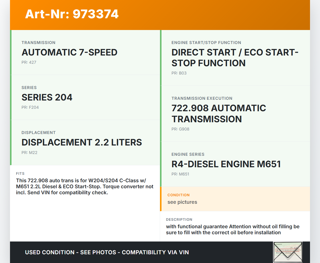This screenshot has height=263, width=320.
Task: Click the orange Condition label
Action: point(178,195)
